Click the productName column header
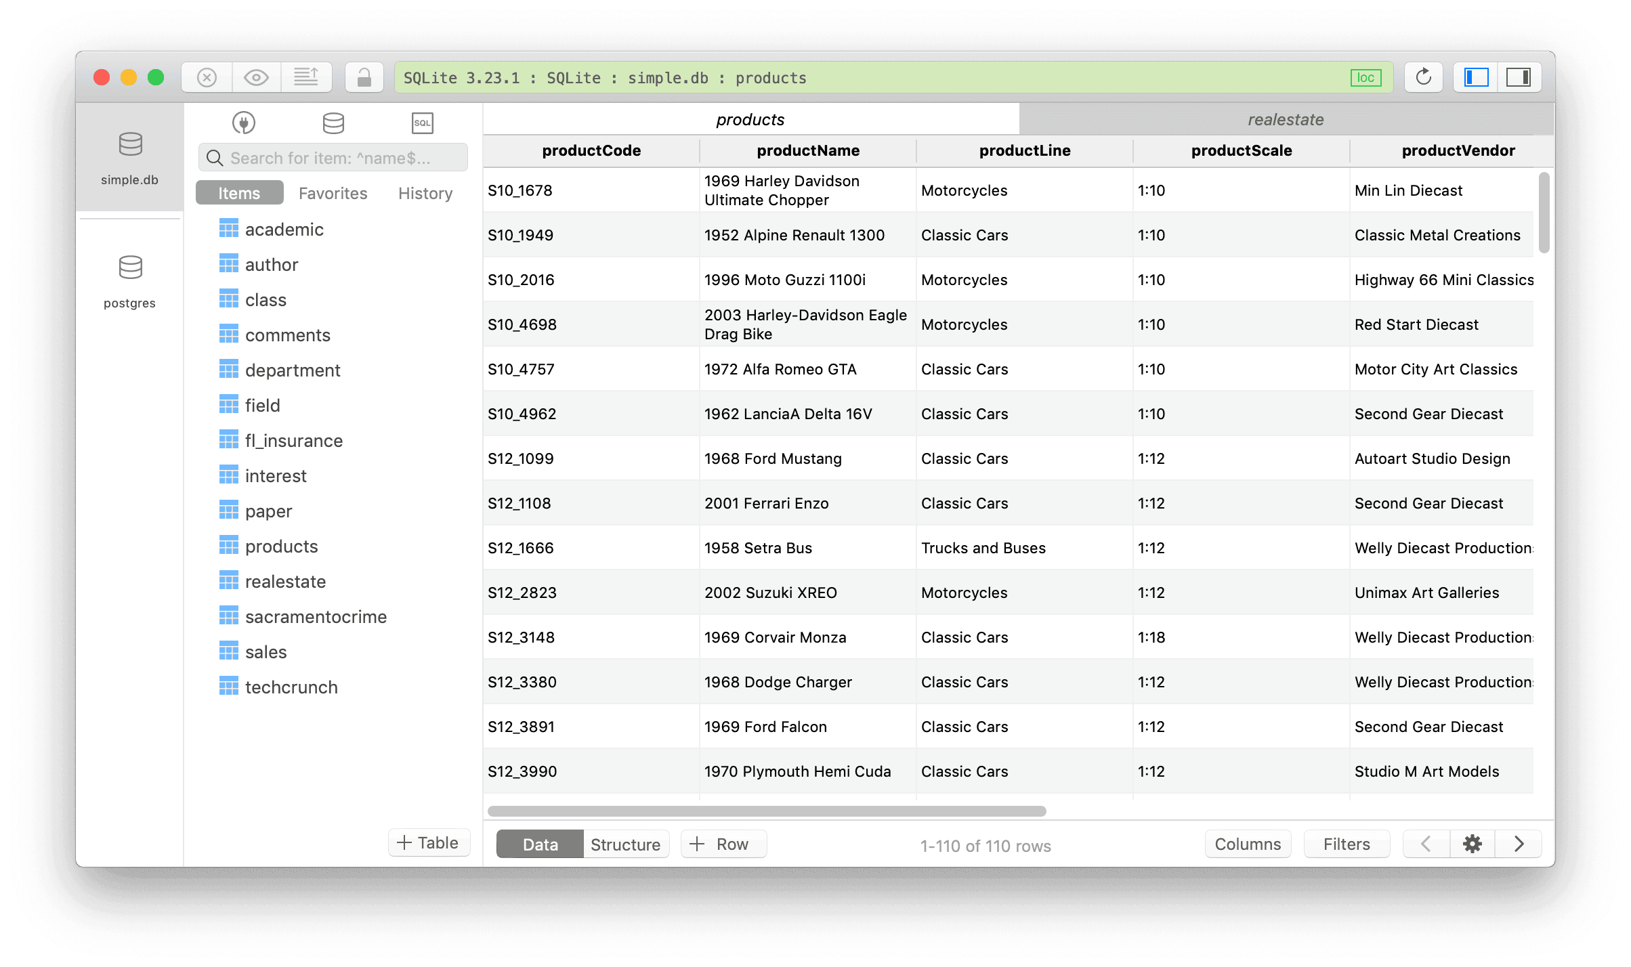This screenshot has width=1631, height=967. [808, 150]
